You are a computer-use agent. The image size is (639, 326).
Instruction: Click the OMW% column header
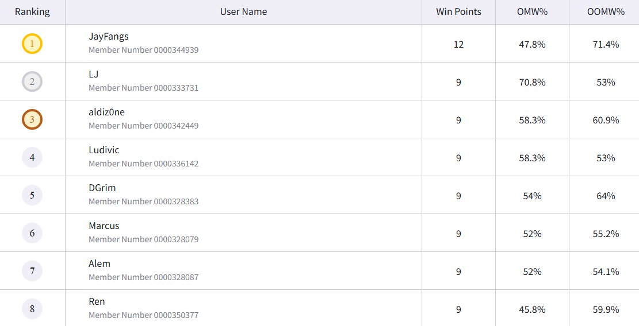coord(532,12)
